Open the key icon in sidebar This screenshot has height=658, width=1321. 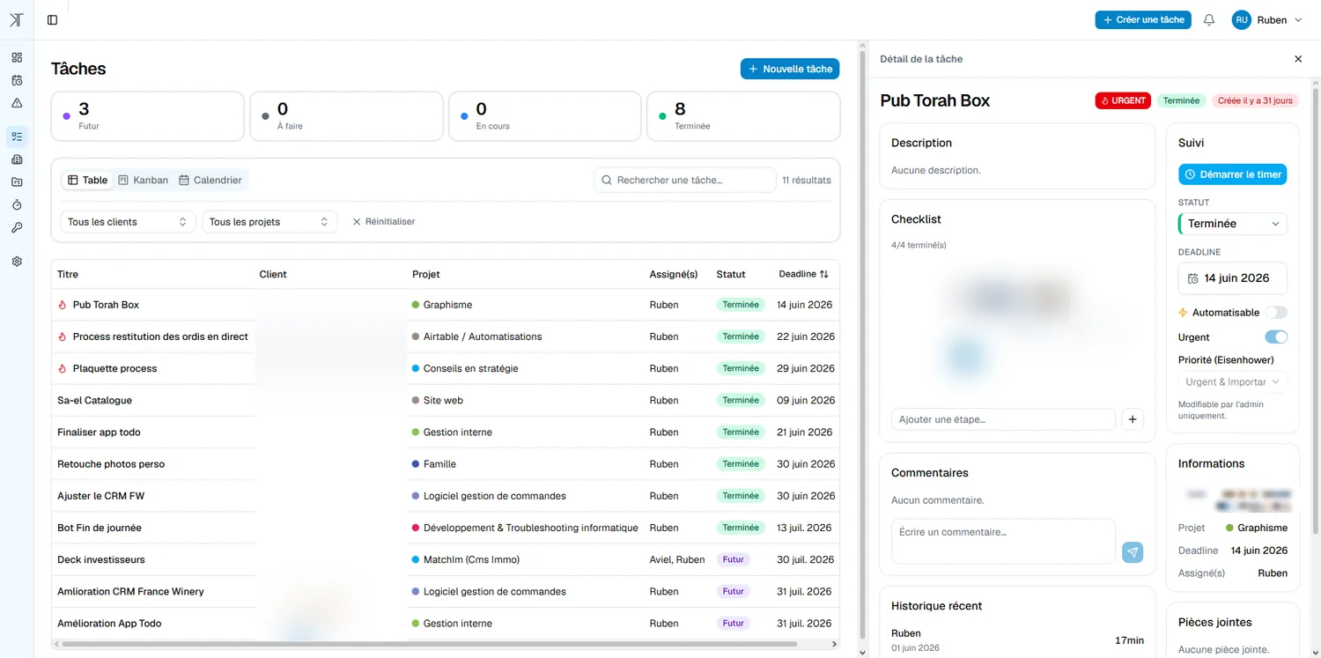(x=17, y=228)
